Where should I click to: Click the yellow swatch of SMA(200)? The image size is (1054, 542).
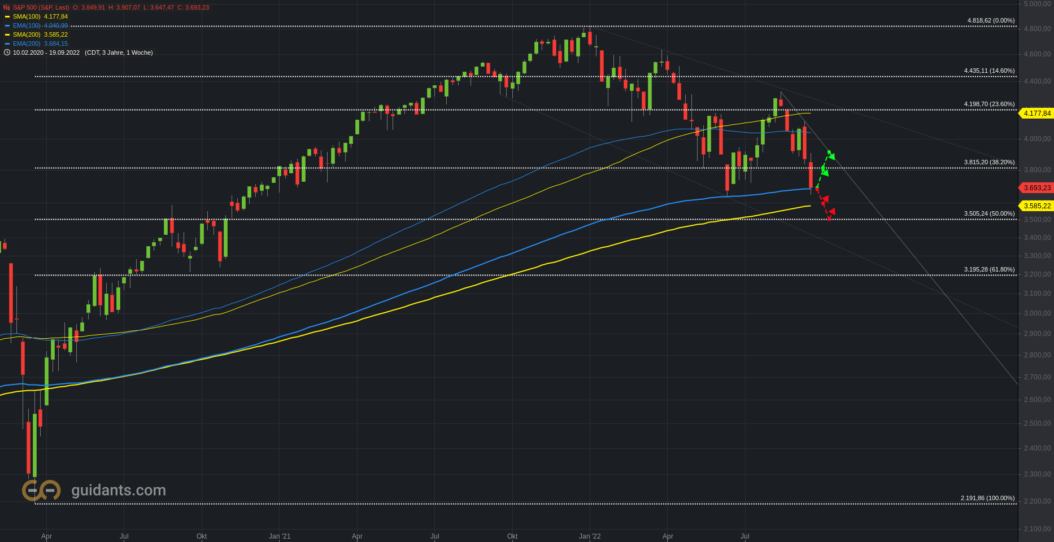pos(7,34)
